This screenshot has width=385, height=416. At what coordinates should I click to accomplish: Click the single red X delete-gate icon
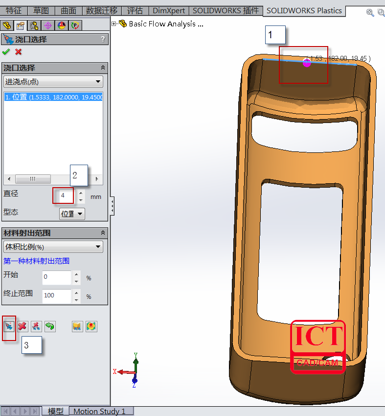point(23,326)
